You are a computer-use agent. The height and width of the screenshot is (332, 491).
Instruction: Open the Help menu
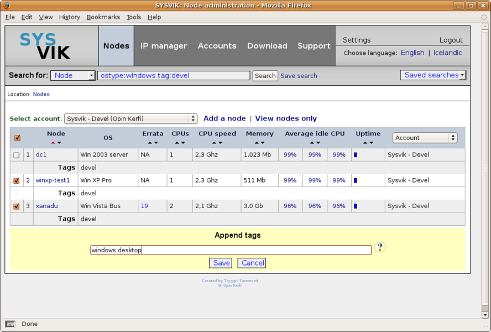point(154,17)
